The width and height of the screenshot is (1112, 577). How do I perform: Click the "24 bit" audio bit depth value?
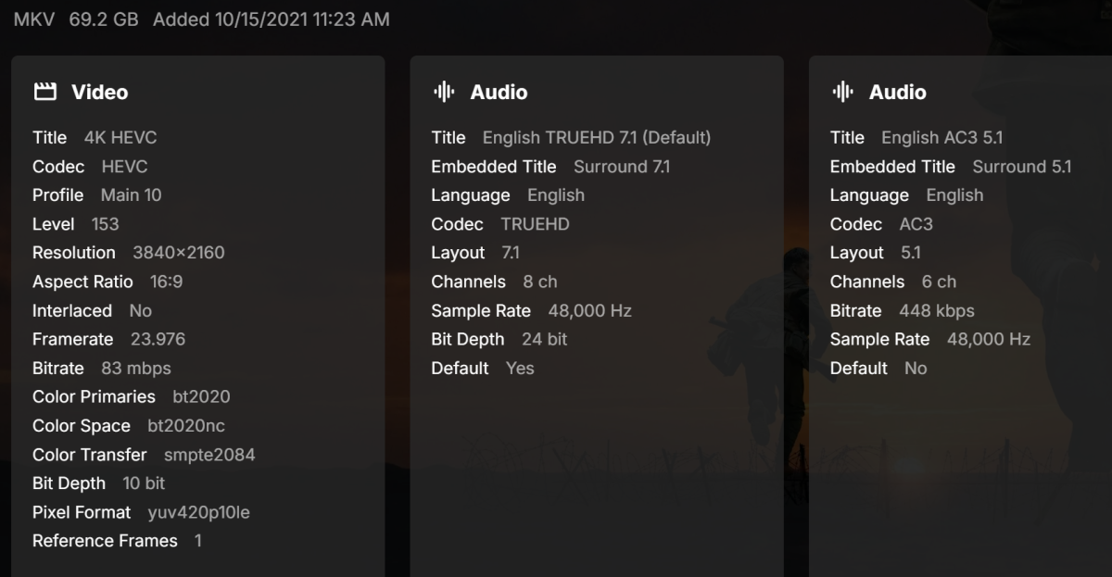(545, 339)
